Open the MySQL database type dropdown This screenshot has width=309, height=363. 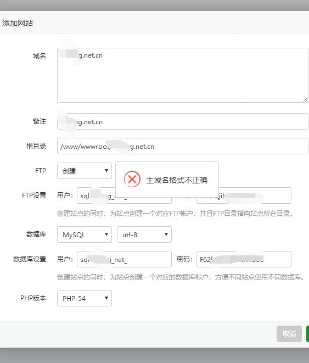[x=85, y=234]
